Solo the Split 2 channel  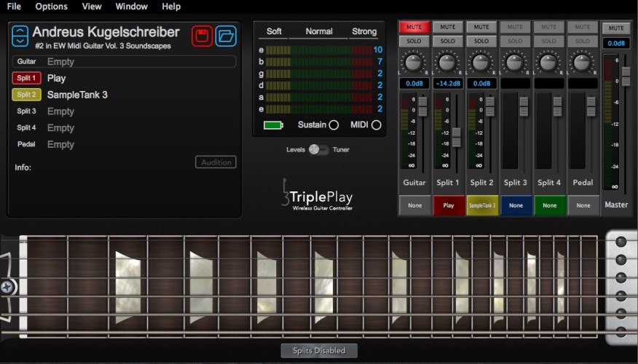[481, 41]
